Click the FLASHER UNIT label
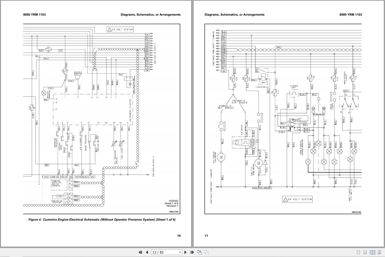The width and height of the screenshot is (385, 257). (294, 87)
